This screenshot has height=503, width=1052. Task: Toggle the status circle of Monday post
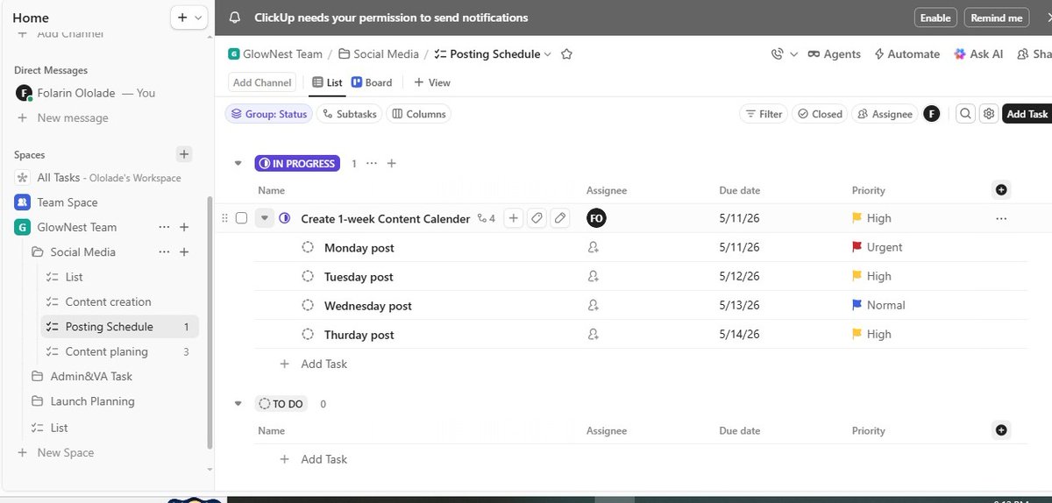(308, 248)
